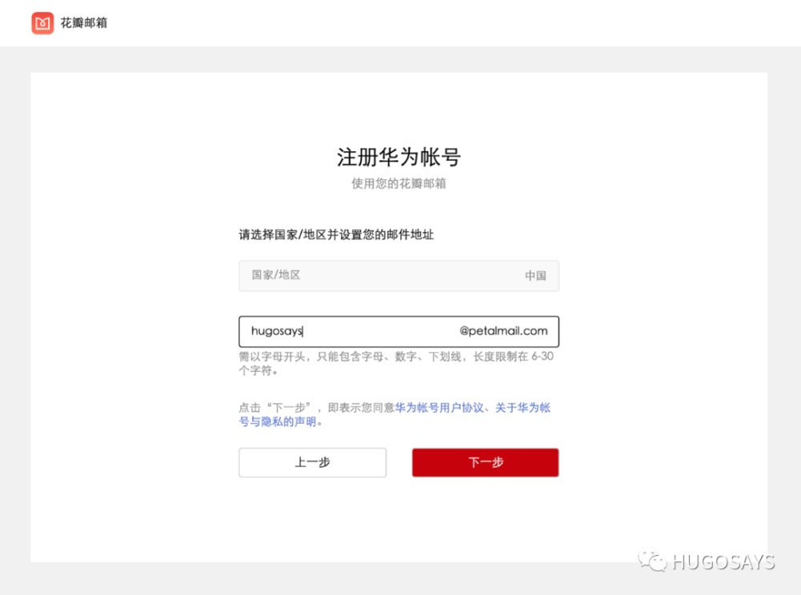The width and height of the screenshot is (801, 595).
Task: Click the 使用您的花瓣邮箱 subtitle
Action: (x=398, y=183)
